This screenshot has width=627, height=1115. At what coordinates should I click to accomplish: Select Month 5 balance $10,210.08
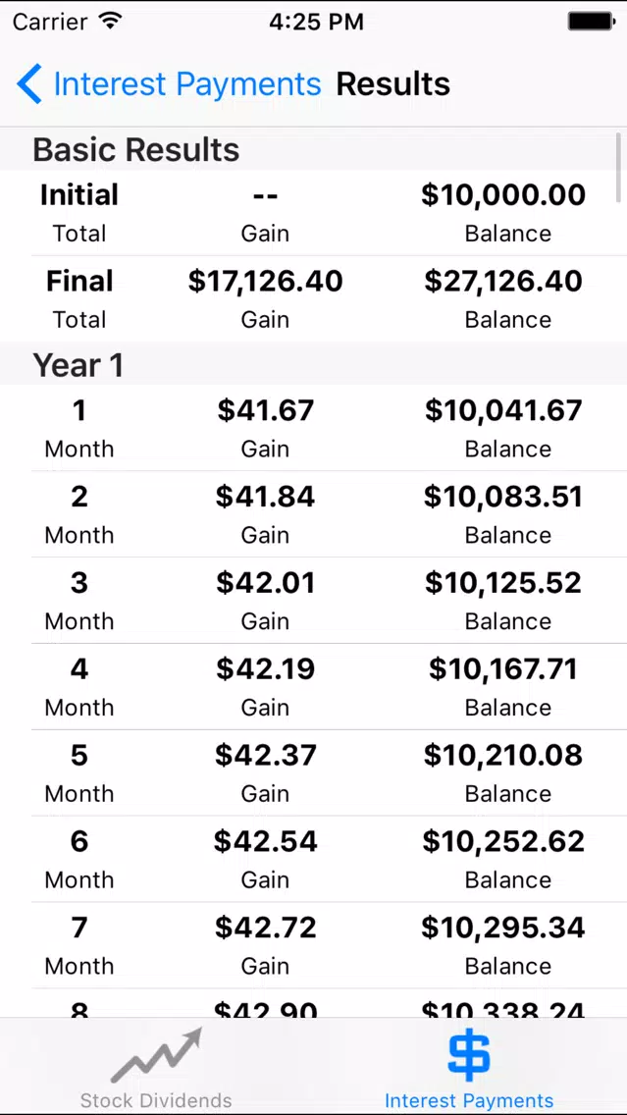pyautogui.click(x=504, y=755)
